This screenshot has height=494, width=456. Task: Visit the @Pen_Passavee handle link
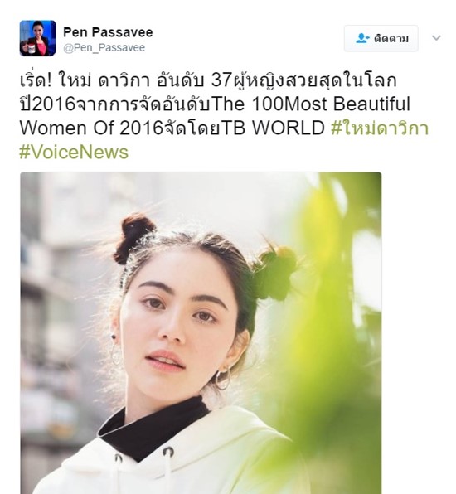pos(104,47)
